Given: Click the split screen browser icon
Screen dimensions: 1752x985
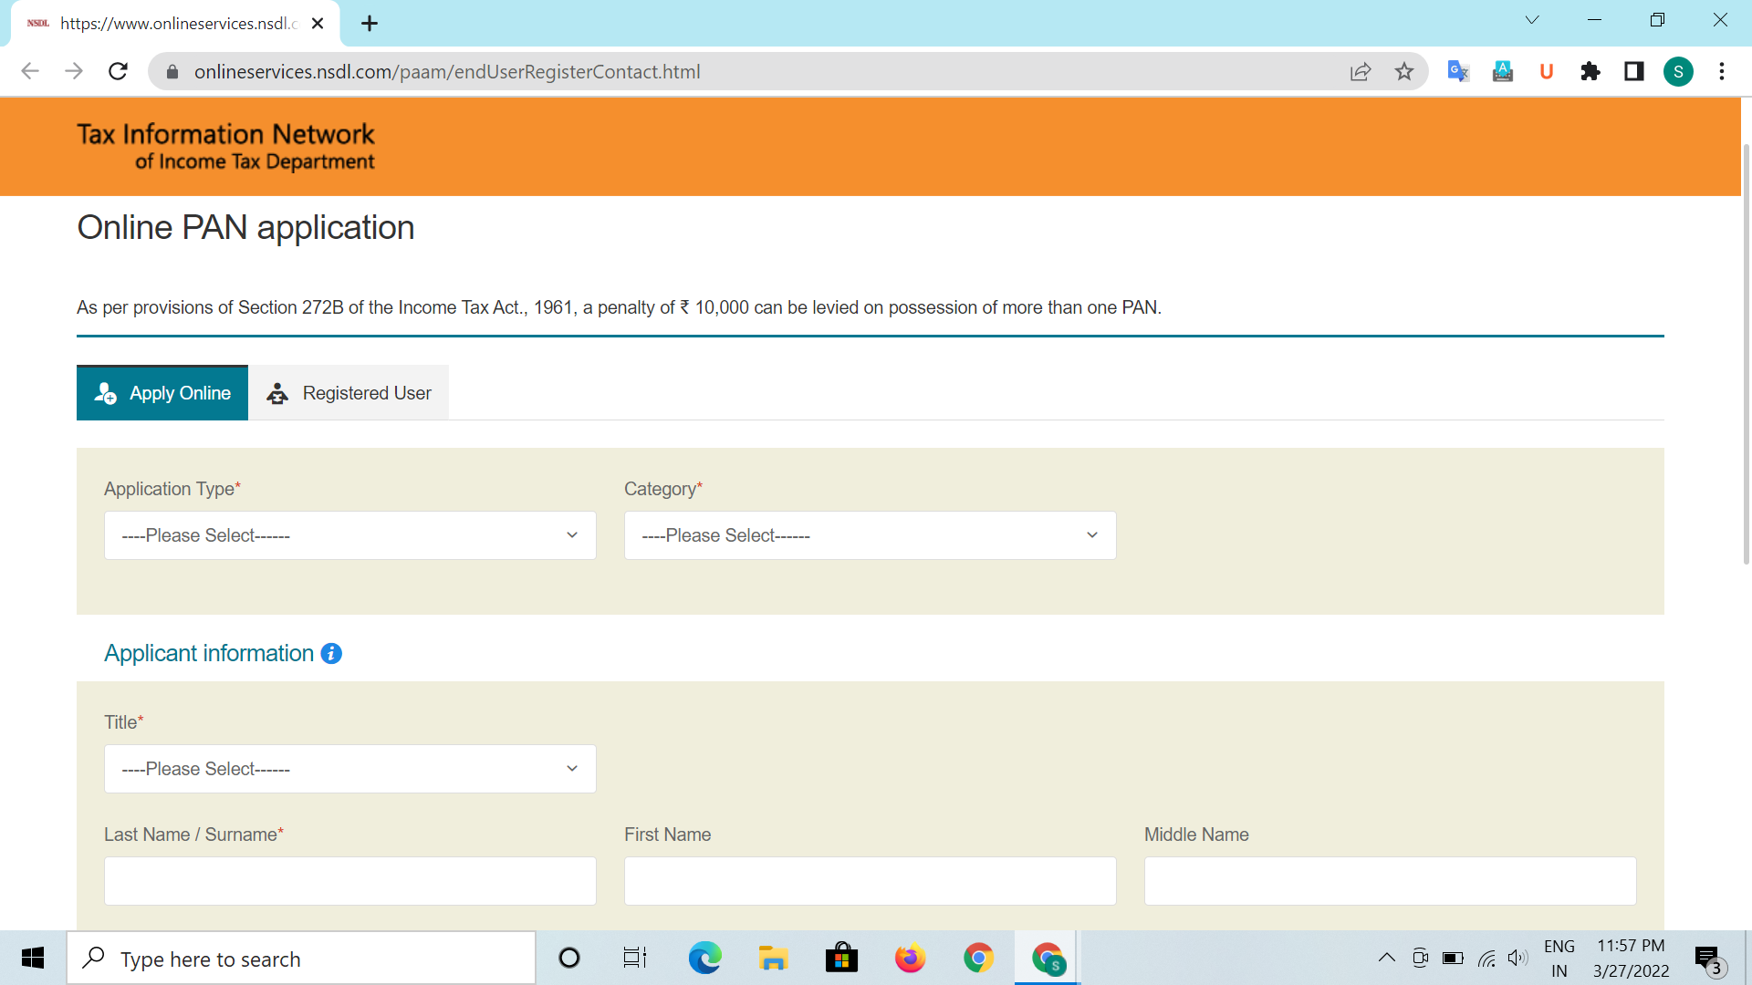Looking at the screenshot, I should pyautogui.click(x=1632, y=72).
